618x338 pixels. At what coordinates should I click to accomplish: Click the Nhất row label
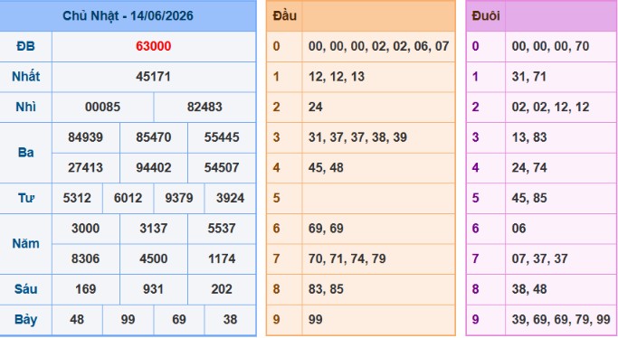click(x=25, y=76)
